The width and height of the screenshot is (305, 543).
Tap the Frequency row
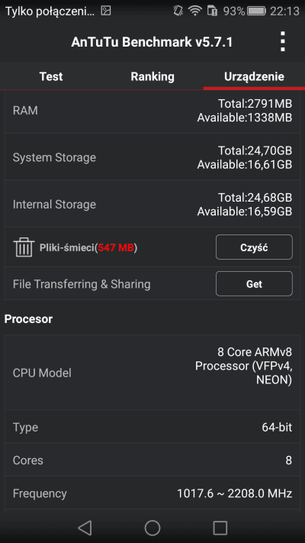152,493
